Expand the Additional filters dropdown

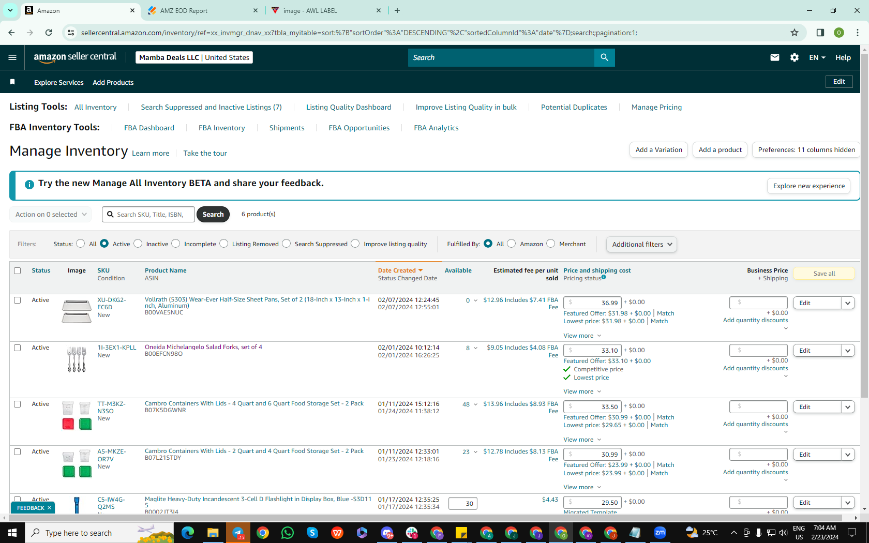(x=641, y=244)
